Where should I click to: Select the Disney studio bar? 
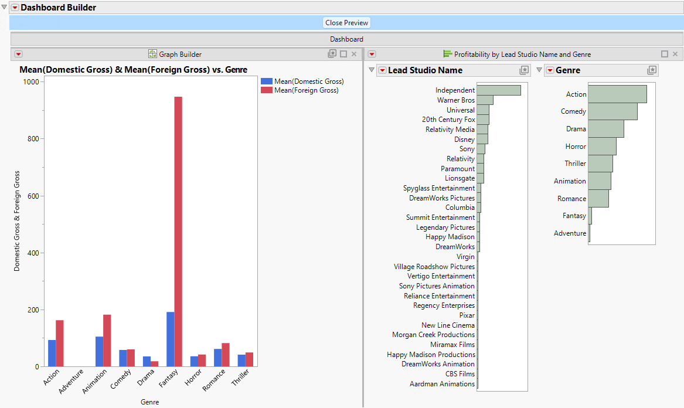[x=484, y=140]
